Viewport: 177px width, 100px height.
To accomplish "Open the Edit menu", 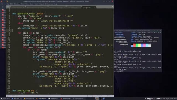I will [11, 4].
